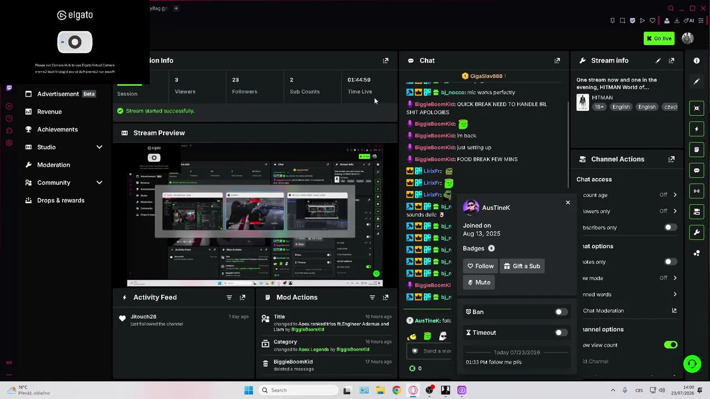Click the info icon in right sidebar

coord(697,60)
